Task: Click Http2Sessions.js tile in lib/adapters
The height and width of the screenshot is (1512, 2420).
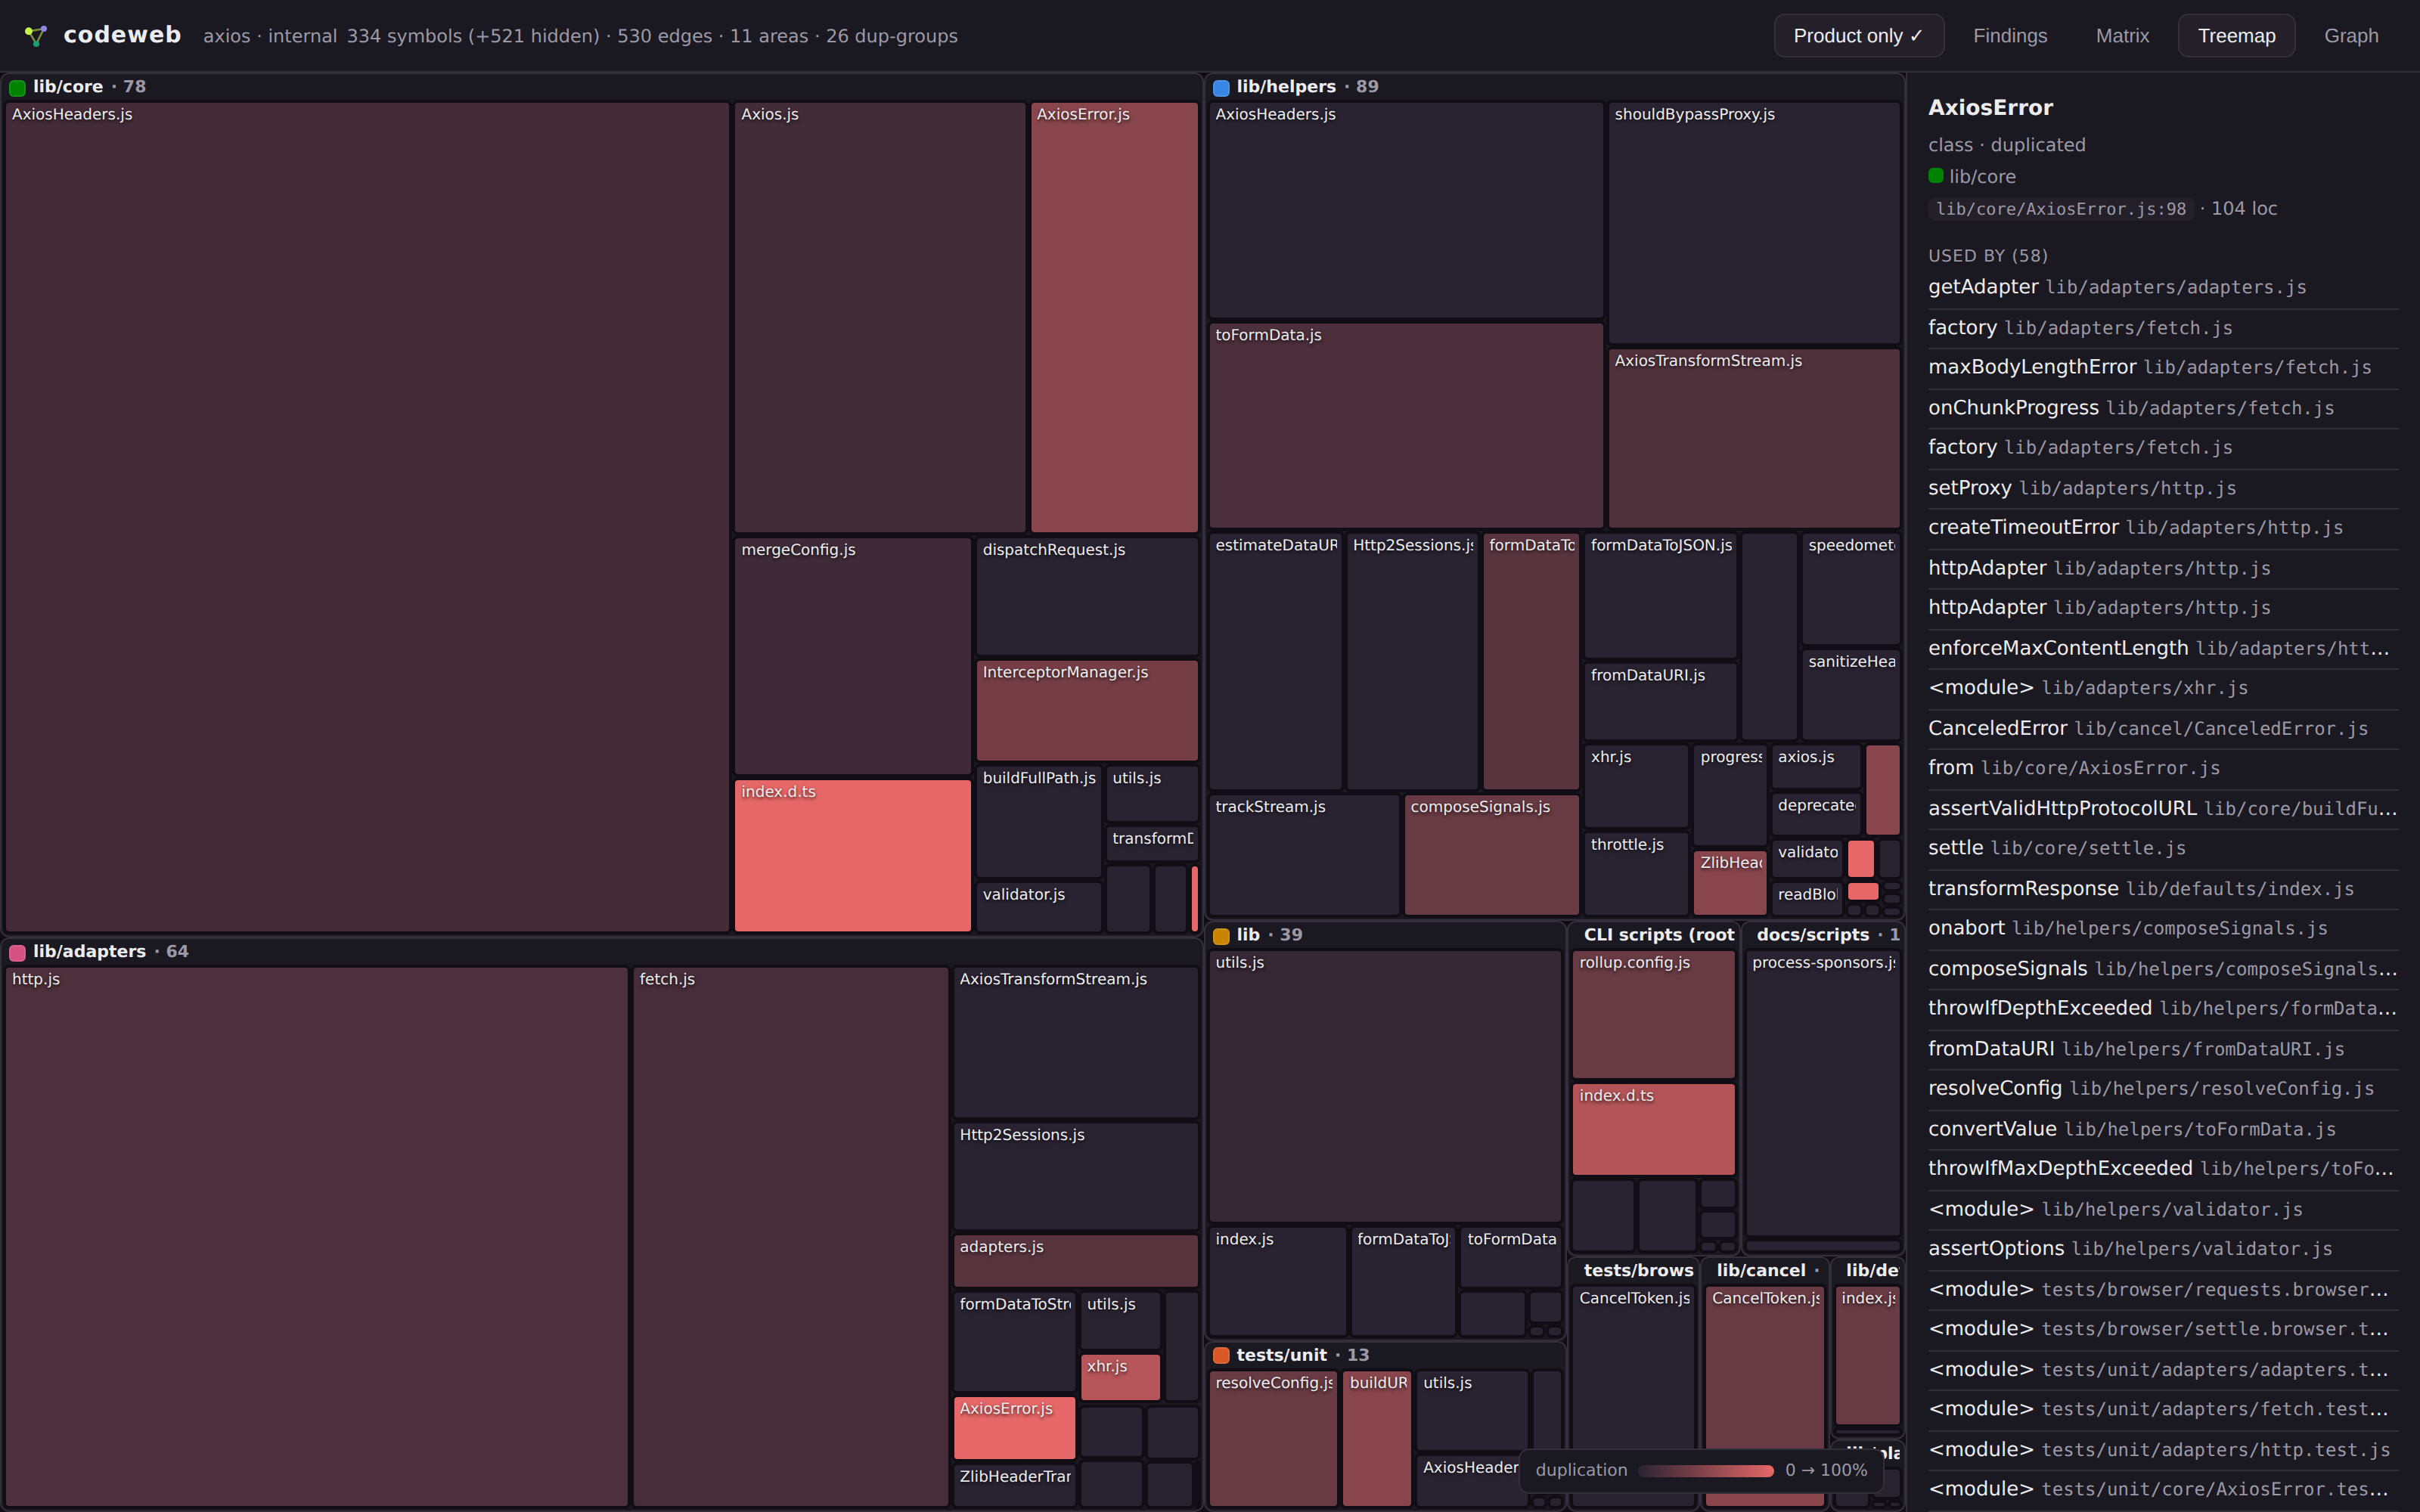Action: click(1076, 1176)
